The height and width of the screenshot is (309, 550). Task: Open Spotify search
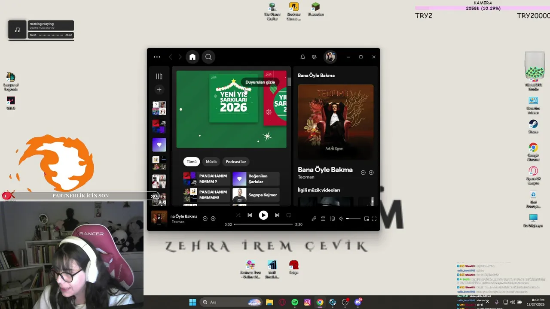pyautogui.click(x=208, y=57)
